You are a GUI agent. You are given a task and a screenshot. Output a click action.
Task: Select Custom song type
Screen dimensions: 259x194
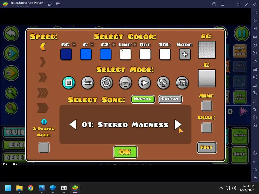pyautogui.click(x=170, y=99)
